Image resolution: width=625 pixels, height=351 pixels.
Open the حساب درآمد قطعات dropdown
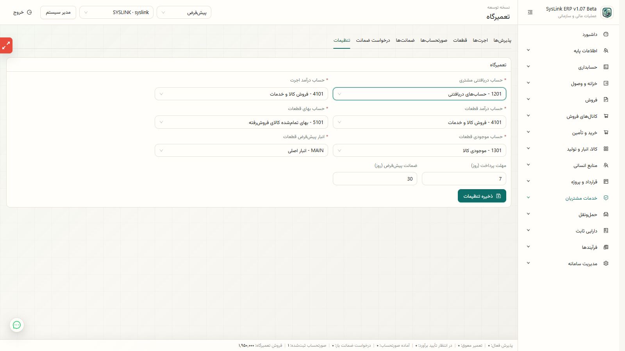tap(420, 122)
